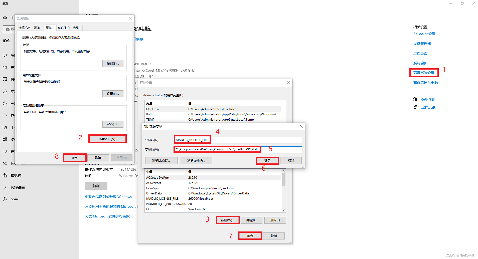Click 环境变量(N) button

click(x=108, y=139)
